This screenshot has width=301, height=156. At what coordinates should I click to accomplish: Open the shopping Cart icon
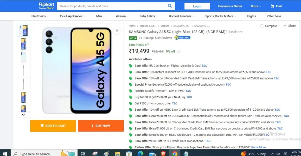(x=272, y=6)
